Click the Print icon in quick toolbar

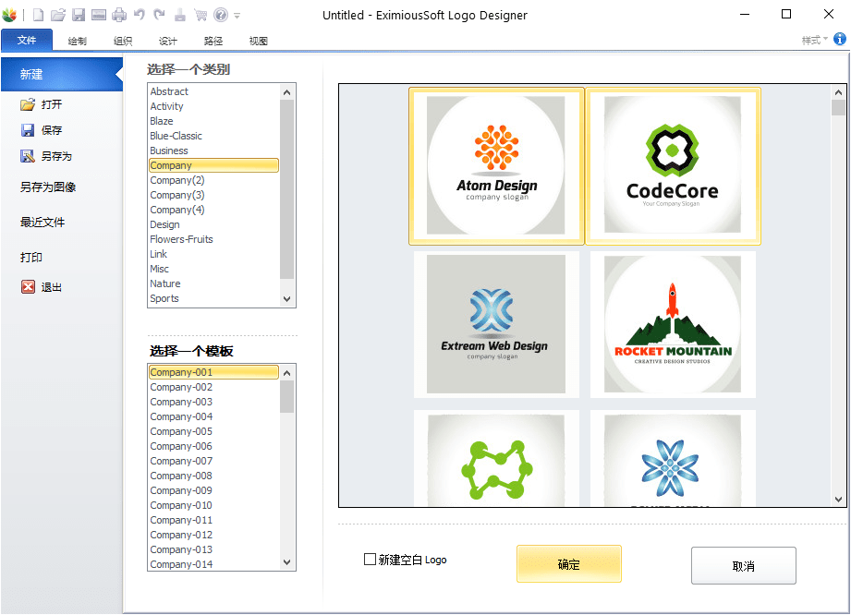point(119,15)
